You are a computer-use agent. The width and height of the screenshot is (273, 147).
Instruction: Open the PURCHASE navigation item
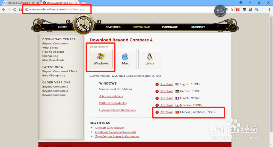pyautogui.click(x=170, y=27)
